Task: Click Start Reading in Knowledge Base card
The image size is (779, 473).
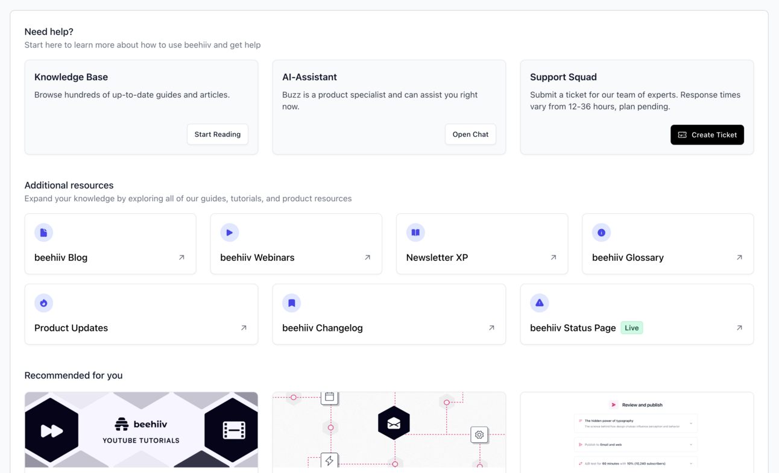Action: [218, 134]
